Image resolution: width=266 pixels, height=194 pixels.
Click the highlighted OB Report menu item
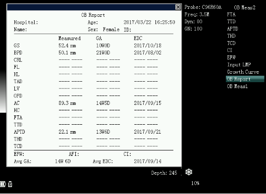245,79
